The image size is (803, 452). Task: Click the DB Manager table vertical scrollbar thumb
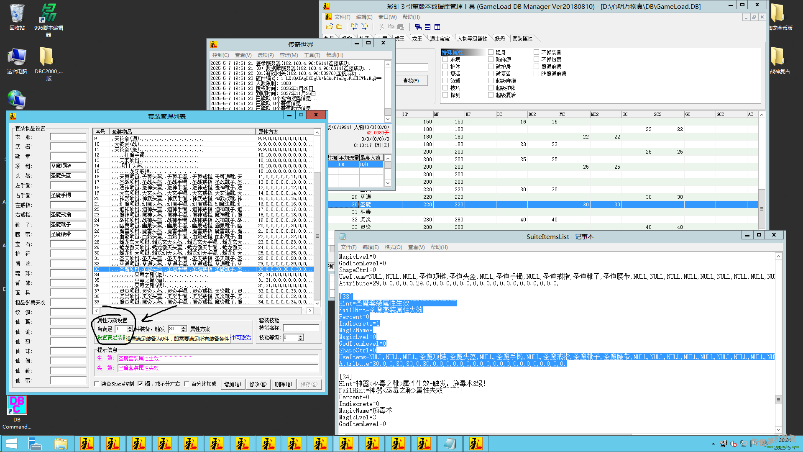[762, 209]
